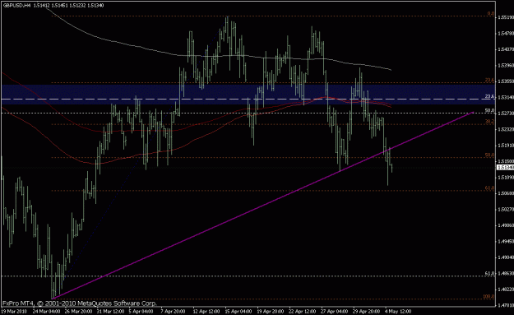Click the white 23.6 Fibonacci level label
Image resolution: width=514 pixels, height=315 pixels.
[490, 96]
